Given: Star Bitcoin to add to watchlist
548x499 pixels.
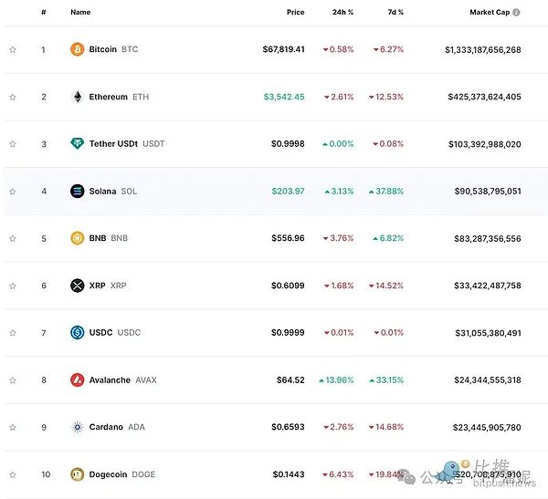Looking at the screenshot, I should point(13,49).
